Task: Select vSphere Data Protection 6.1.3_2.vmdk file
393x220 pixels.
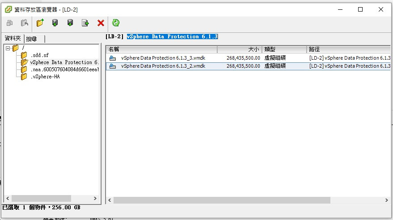Action: coord(163,66)
